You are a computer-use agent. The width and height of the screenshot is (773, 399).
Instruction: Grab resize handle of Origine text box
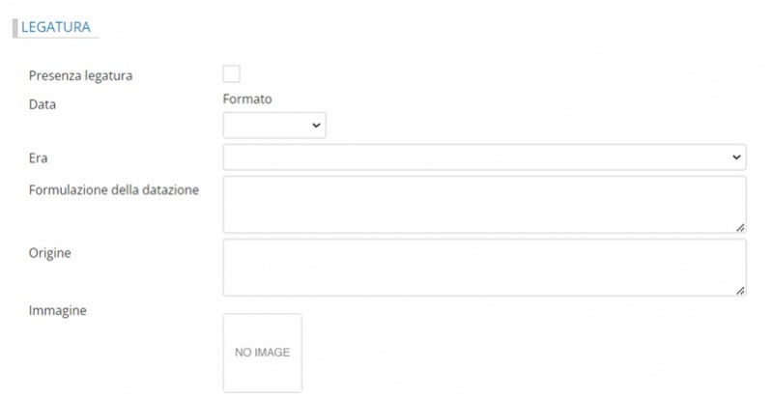[x=740, y=290]
